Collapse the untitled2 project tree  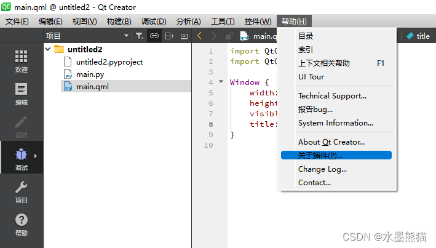click(x=48, y=49)
